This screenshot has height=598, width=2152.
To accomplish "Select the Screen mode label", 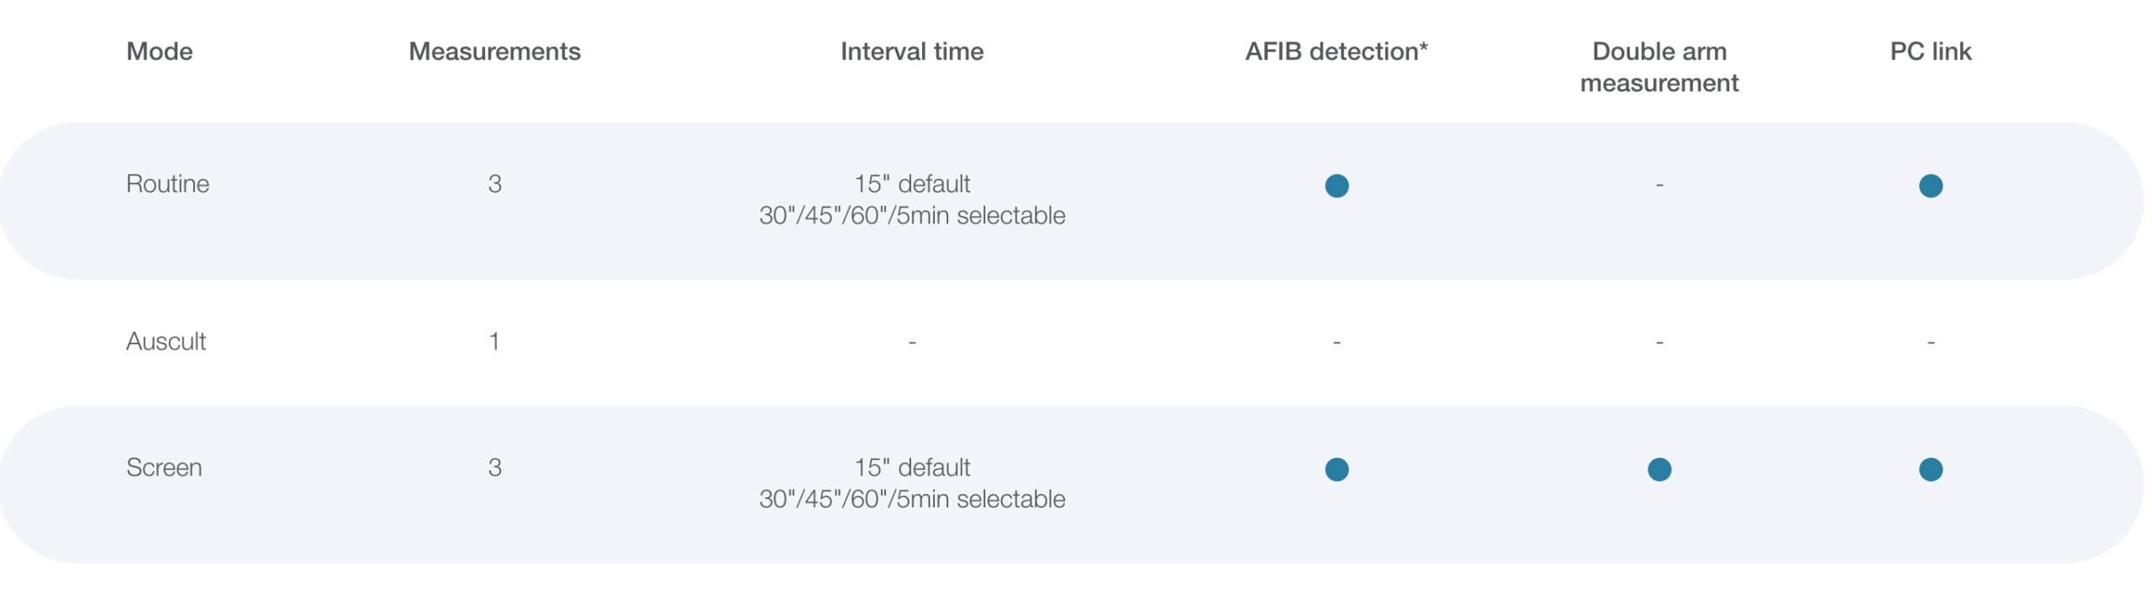I will (164, 468).
